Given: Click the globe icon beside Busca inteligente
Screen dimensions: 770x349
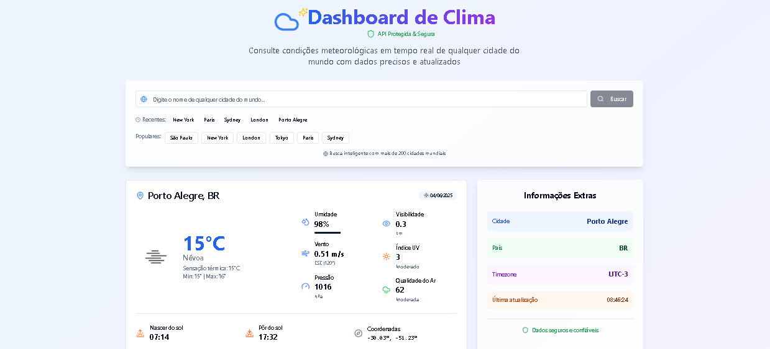Looking at the screenshot, I should (326, 153).
